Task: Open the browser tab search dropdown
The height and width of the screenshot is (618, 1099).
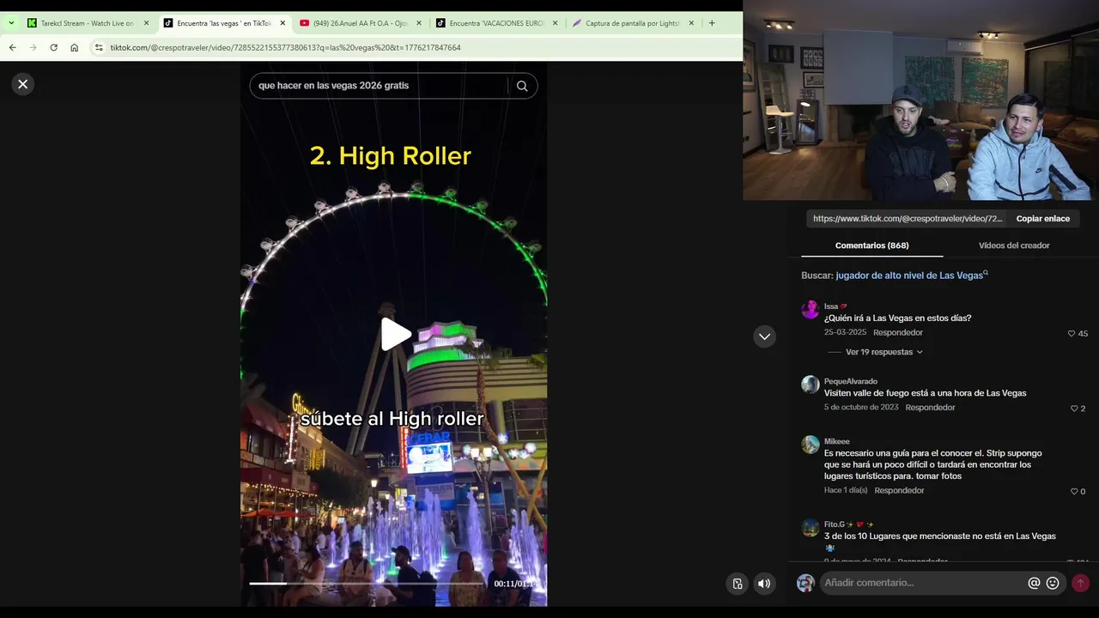Action: pyautogui.click(x=11, y=23)
